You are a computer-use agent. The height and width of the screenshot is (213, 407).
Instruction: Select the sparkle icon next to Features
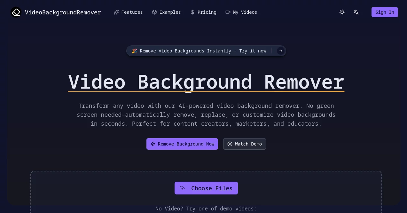pos(116,12)
